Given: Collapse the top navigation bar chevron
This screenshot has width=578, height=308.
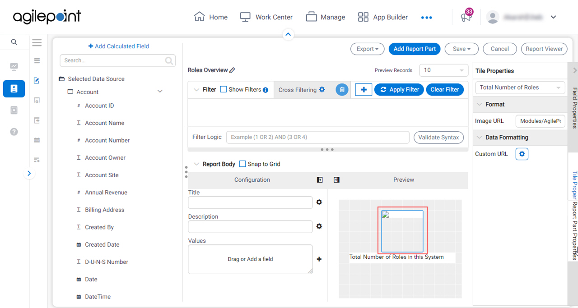Looking at the screenshot, I should click(x=288, y=34).
